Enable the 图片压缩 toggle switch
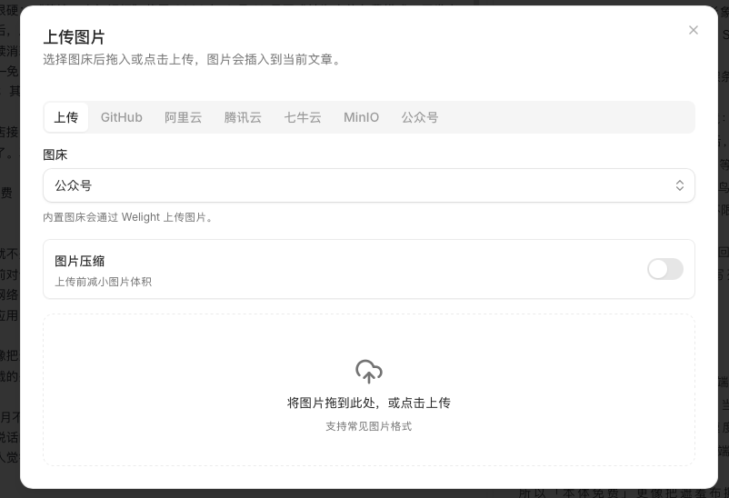 point(664,269)
